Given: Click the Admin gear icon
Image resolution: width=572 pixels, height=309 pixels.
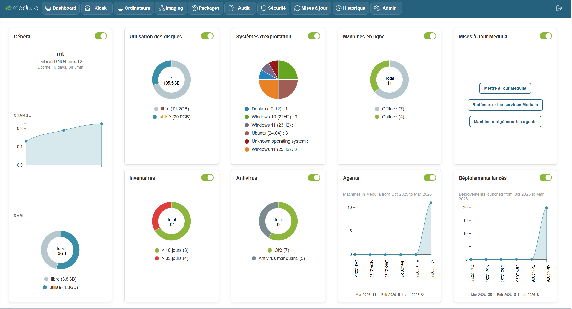Looking at the screenshot, I should pyautogui.click(x=376, y=8).
